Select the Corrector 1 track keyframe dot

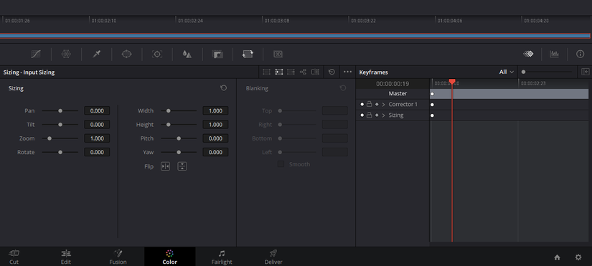coord(432,105)
